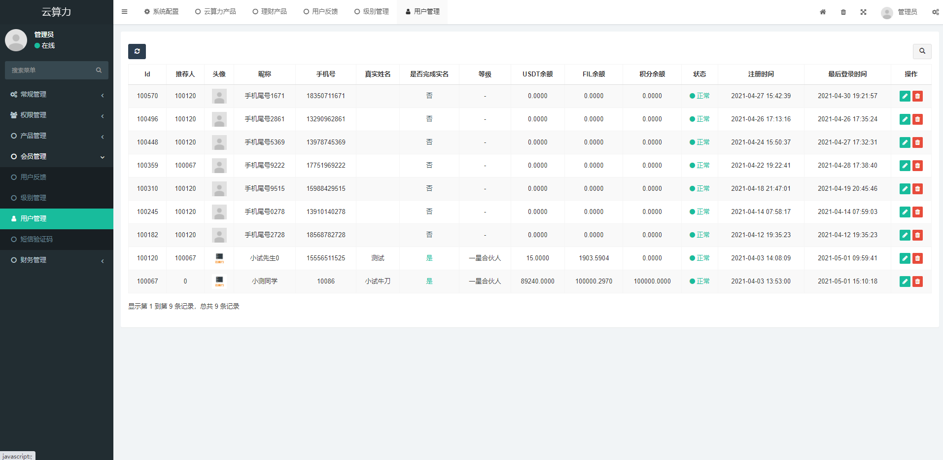Return to dashboard using the home icon
This screenshot has width=943, height=460.
point(822,12)
